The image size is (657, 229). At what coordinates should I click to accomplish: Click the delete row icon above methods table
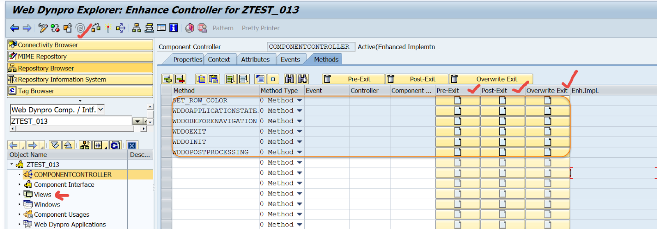click(x=180, y=79)
